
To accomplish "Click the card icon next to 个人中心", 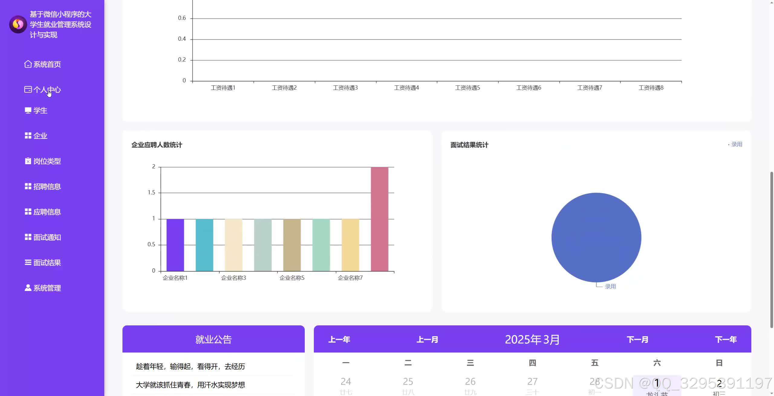I will click(x=28, y=90).
